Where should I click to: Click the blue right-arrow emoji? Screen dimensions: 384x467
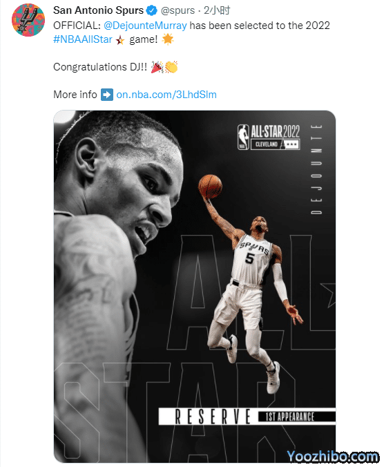(x=107, y=95)
